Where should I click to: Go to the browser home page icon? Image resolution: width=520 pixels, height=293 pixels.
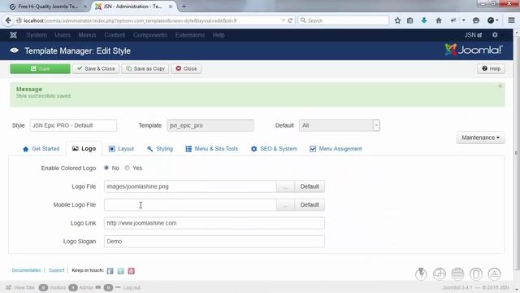[439, 20]
